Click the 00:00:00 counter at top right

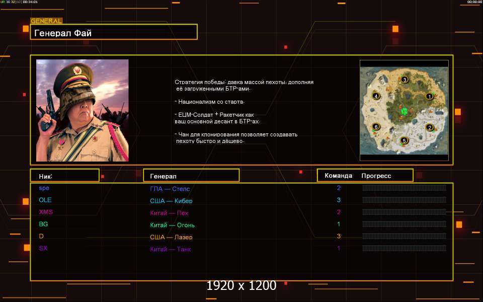click(x=474, y=2)
